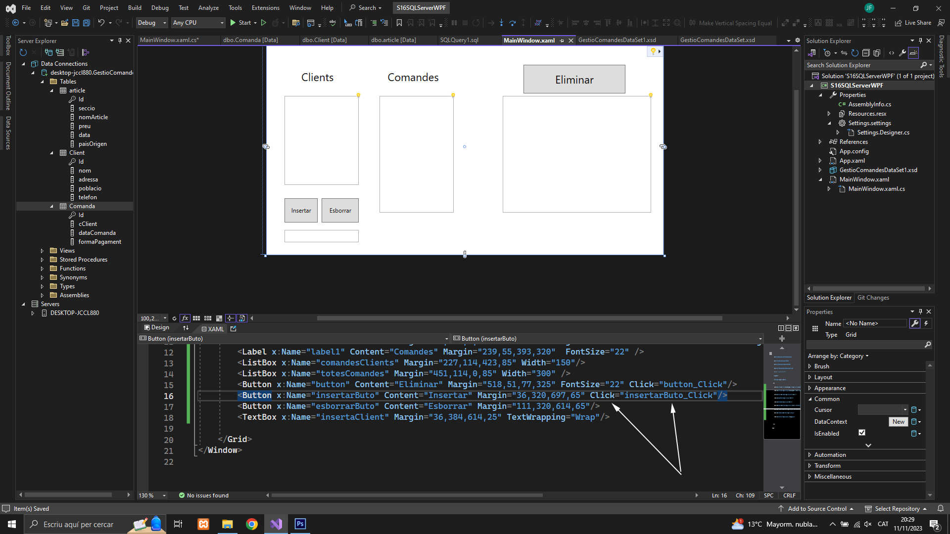The height and width of the screenshot is (534, 950).
Task: Open the Analyze menu
Action: (x=208, y=7)
